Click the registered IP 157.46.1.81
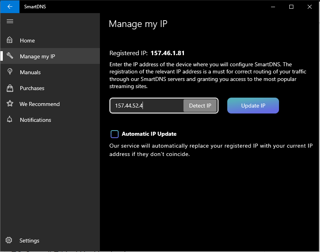Image resolution: width=320 pixels, height=252 pixels. coord(168,53)
